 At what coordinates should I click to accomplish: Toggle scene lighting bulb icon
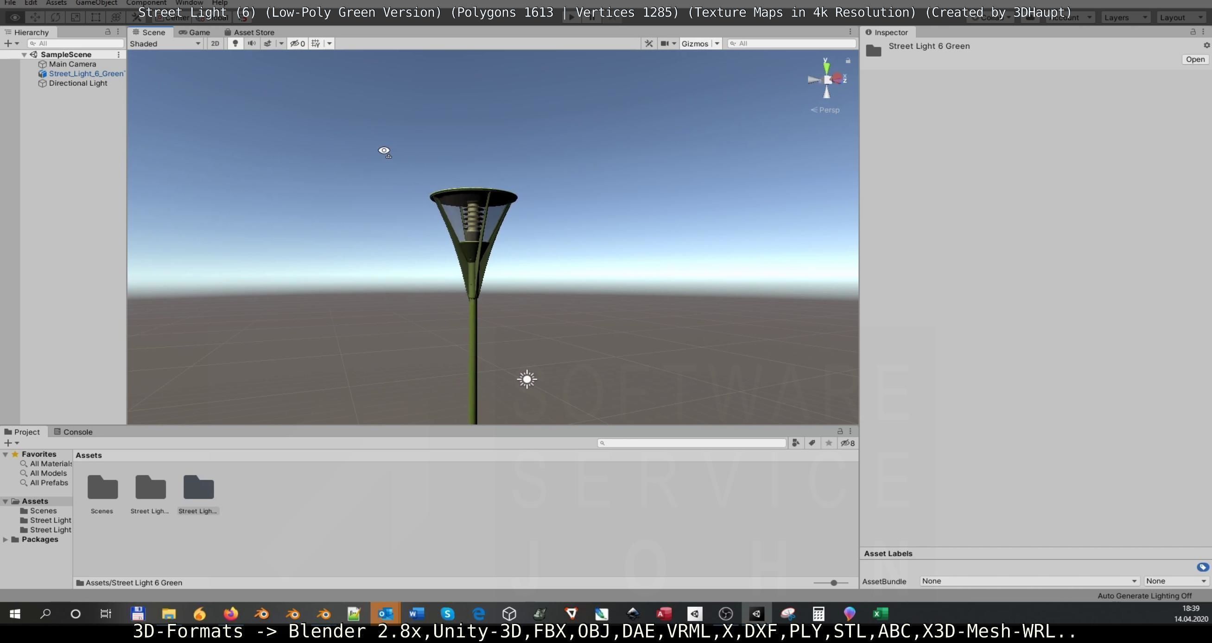click(235, 43)
